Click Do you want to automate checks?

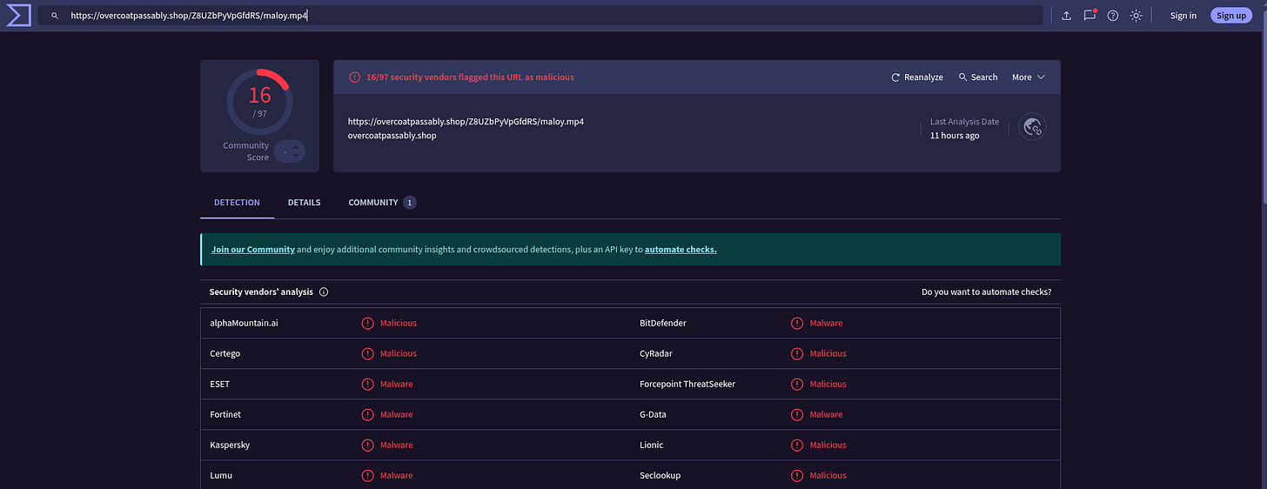pyautogui.click(x=987, y=292)
